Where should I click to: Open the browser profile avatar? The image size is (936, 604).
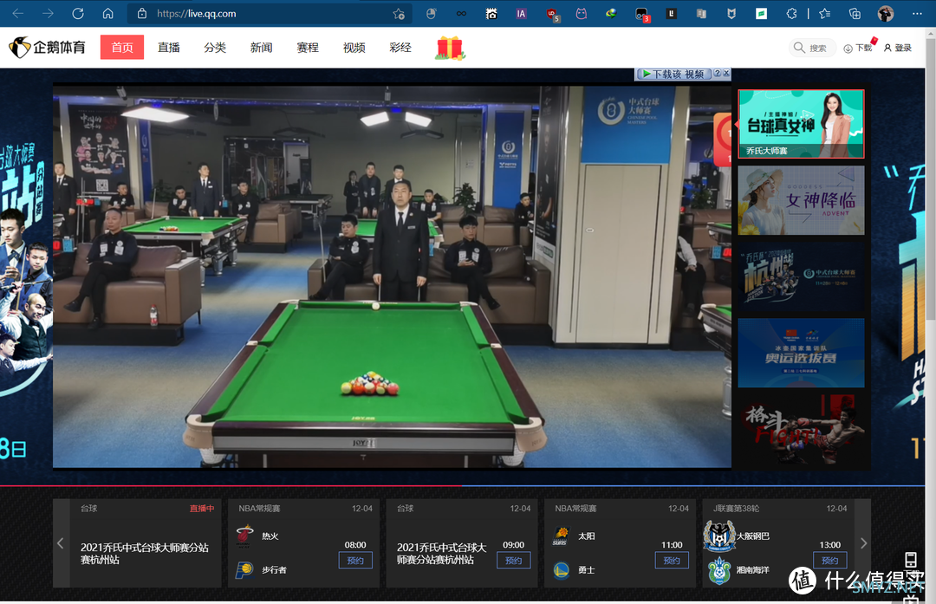[886, 13]
